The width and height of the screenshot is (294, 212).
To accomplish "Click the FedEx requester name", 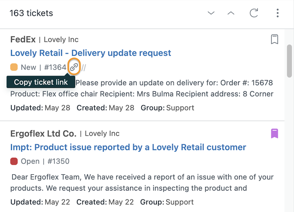I will pos(23,40).
